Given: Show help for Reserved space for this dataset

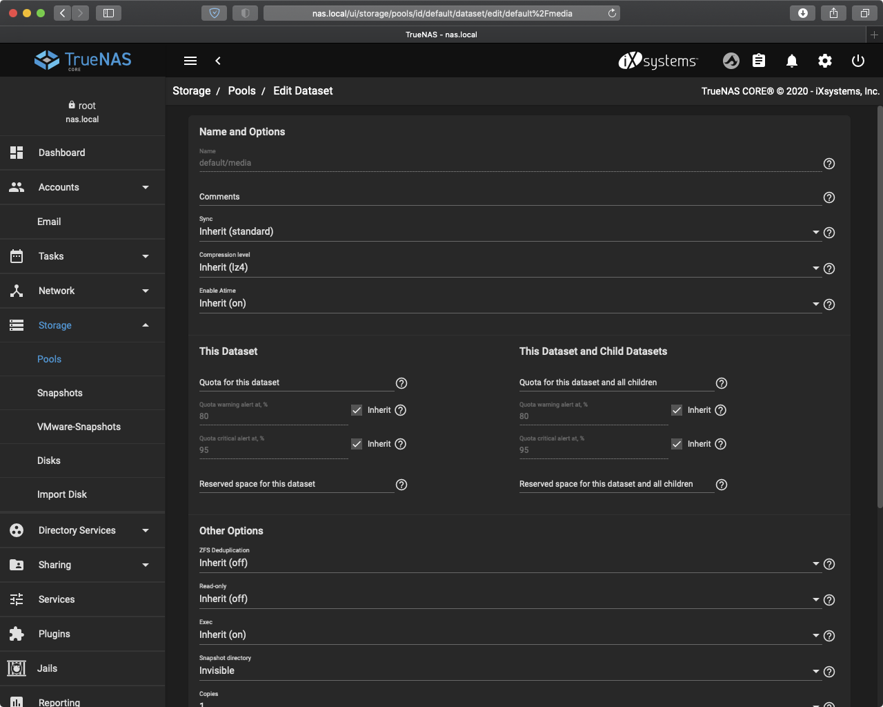Looking at the screenshot, I should click(401, 485).
